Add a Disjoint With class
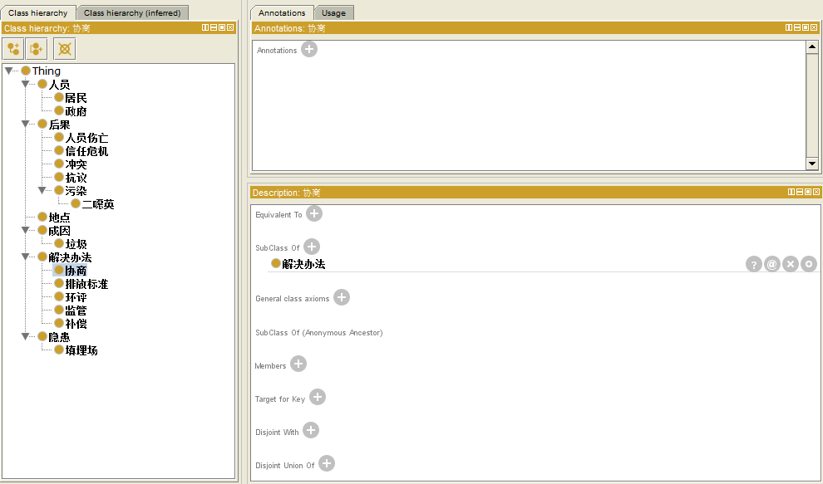Viewport: 823px width, 484px height. pos(311,430)
